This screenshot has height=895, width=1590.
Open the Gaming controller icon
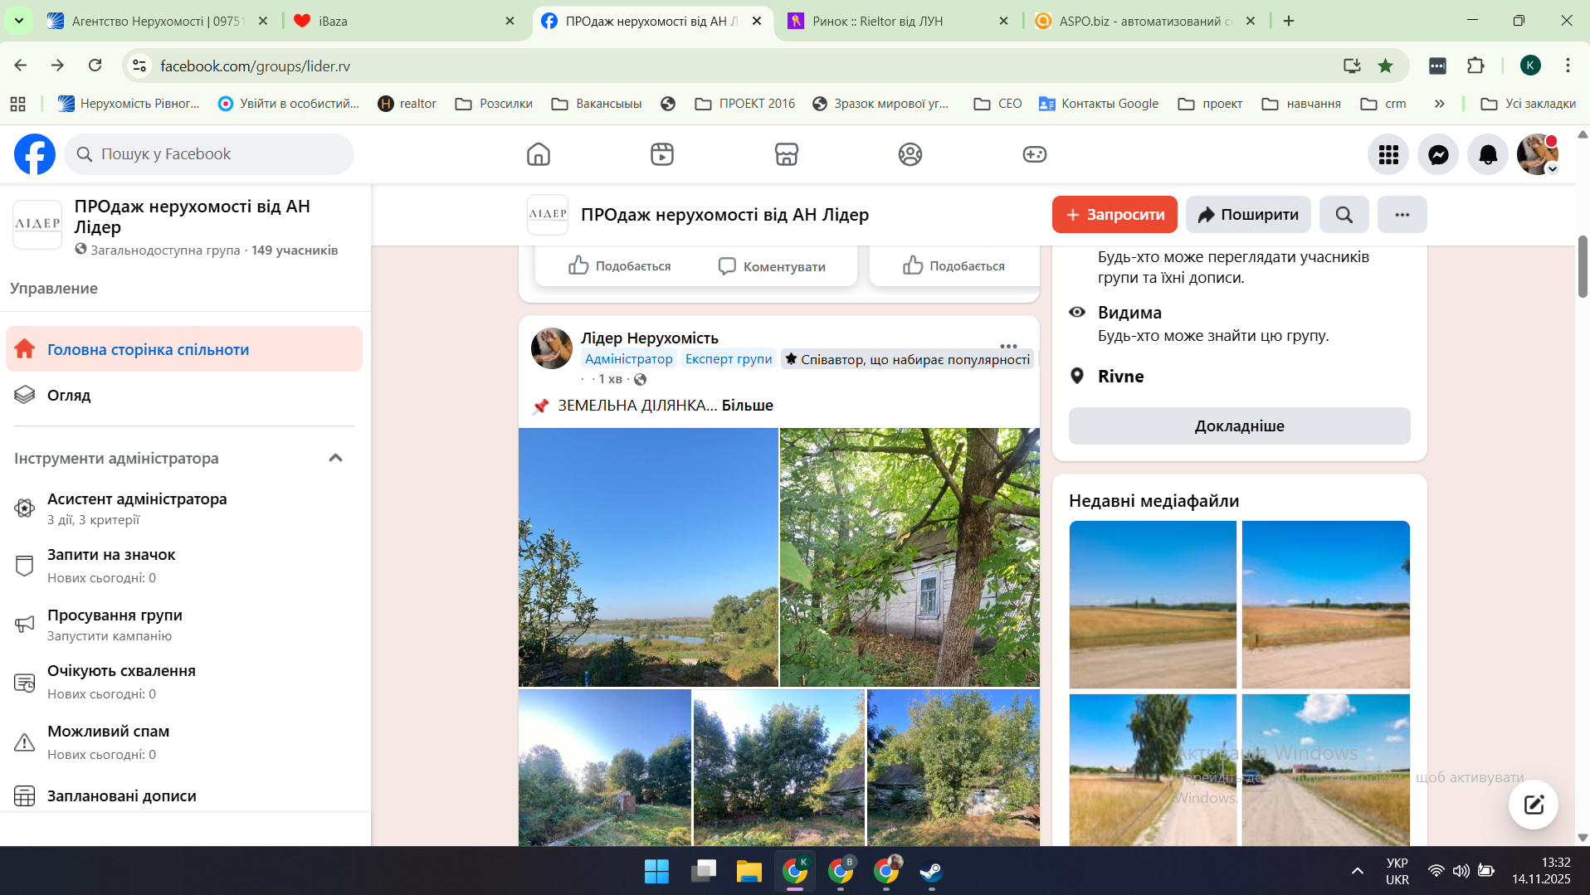pos(1034,154)
